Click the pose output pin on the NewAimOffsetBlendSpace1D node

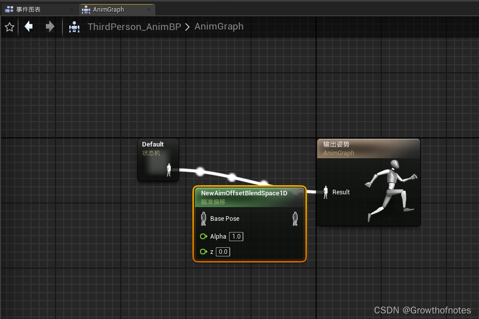coord(295,218)
